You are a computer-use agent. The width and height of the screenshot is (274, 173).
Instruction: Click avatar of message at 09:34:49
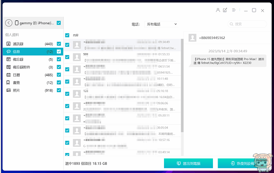click(x=77, y=45)
